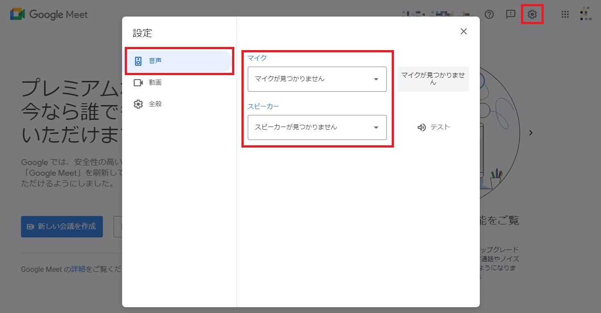Image resolution: width=601 pixels, height=313 pixels.
Task: Click the アップグレード link
Action: (499, 250)
